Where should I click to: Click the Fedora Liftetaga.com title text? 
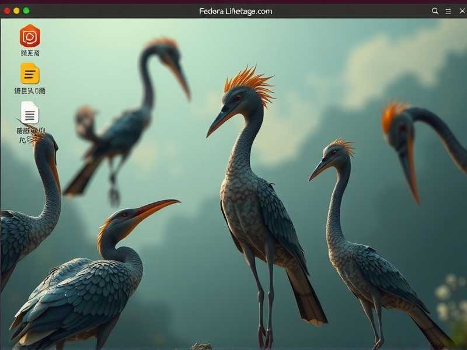236,10
